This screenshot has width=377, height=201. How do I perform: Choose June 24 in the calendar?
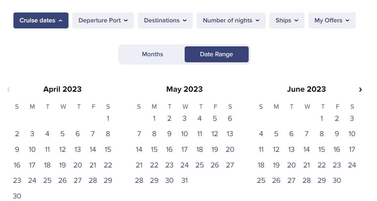[352, 165]
